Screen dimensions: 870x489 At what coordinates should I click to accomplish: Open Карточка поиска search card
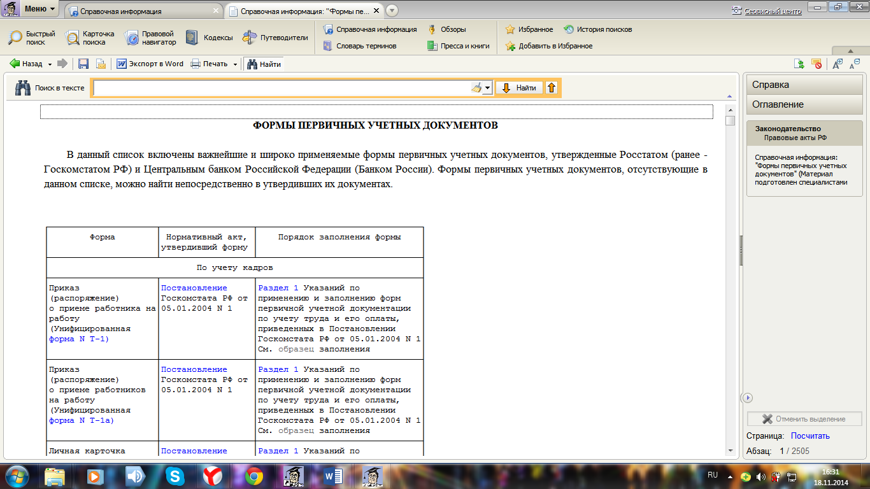coord(90,38)
